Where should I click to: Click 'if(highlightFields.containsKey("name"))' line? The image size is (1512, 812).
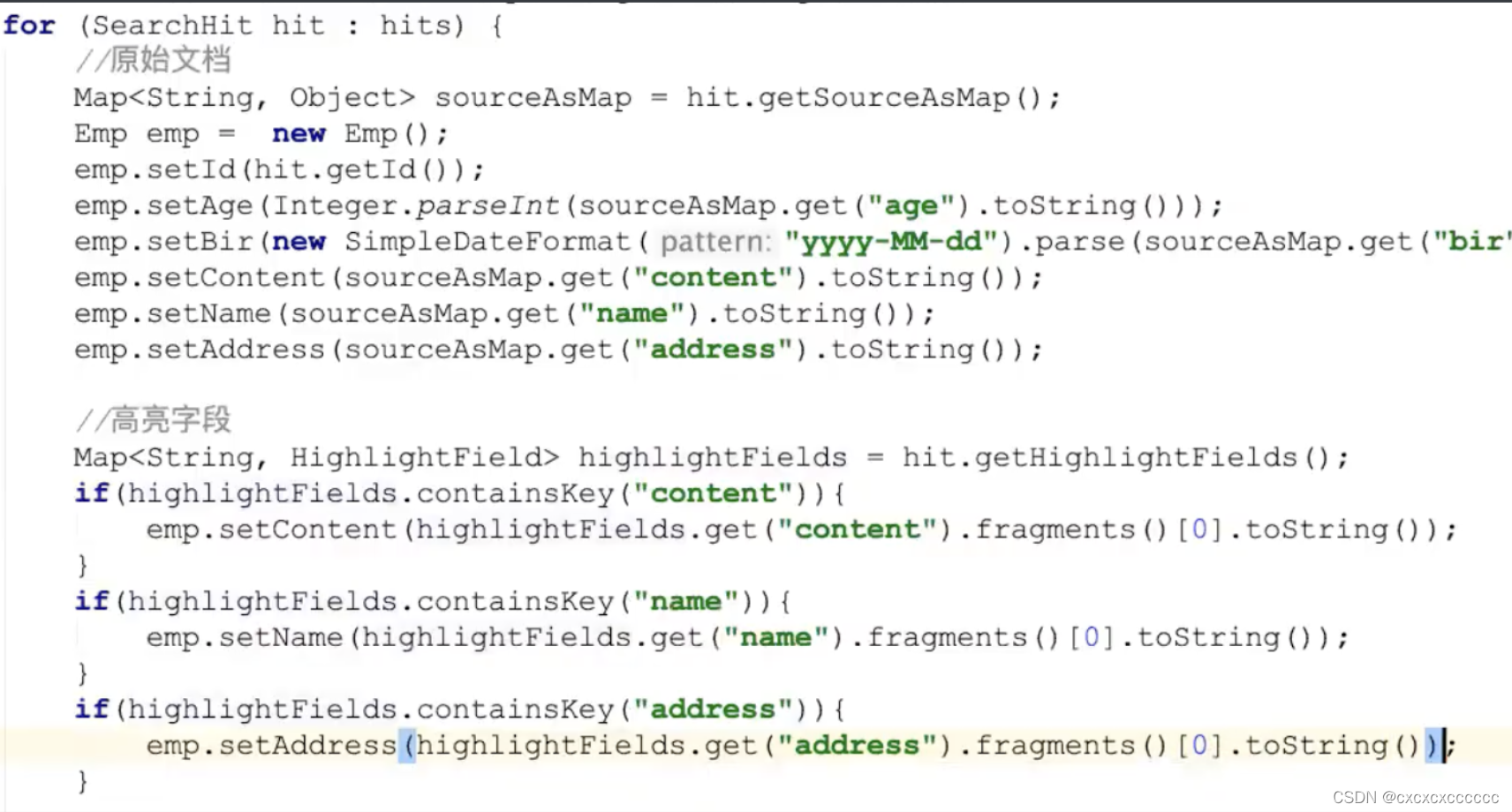(x=433, y=602)
